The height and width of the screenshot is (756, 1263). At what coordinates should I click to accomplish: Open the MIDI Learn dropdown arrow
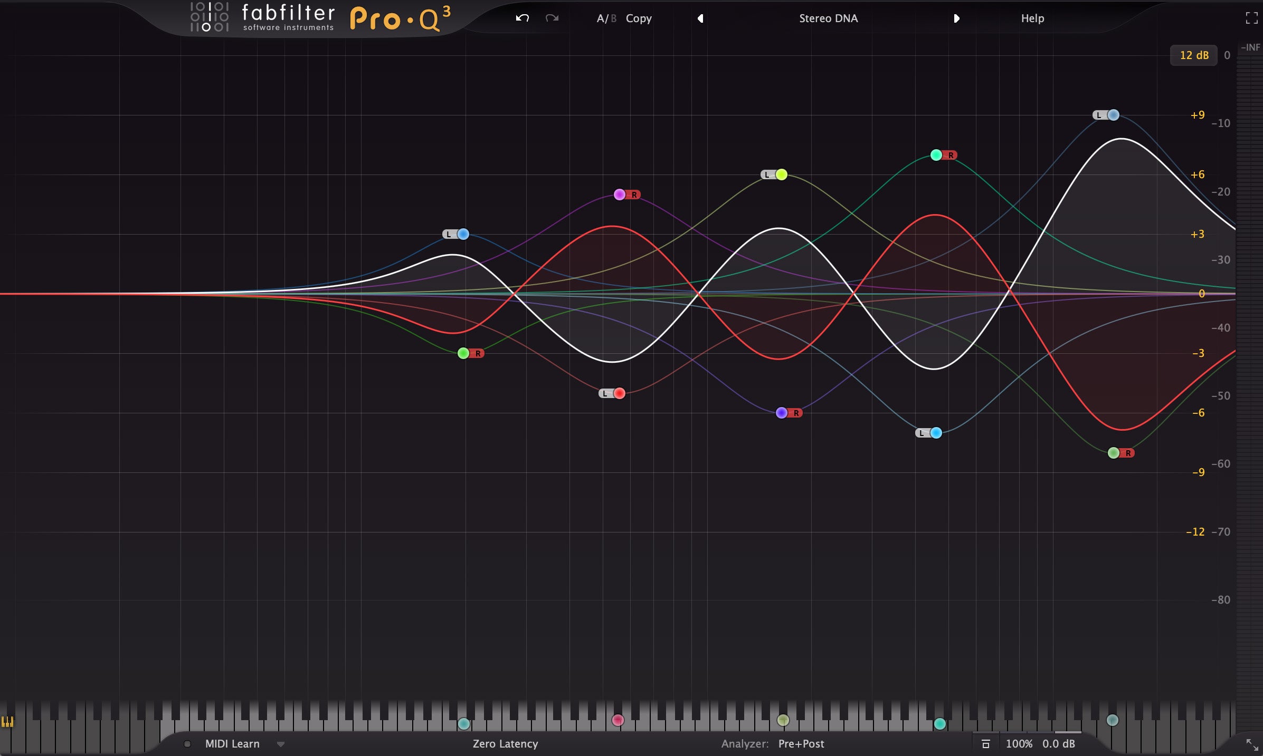(x=281, y=744)
